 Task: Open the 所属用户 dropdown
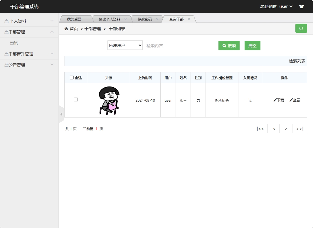[x=125, y=45]
